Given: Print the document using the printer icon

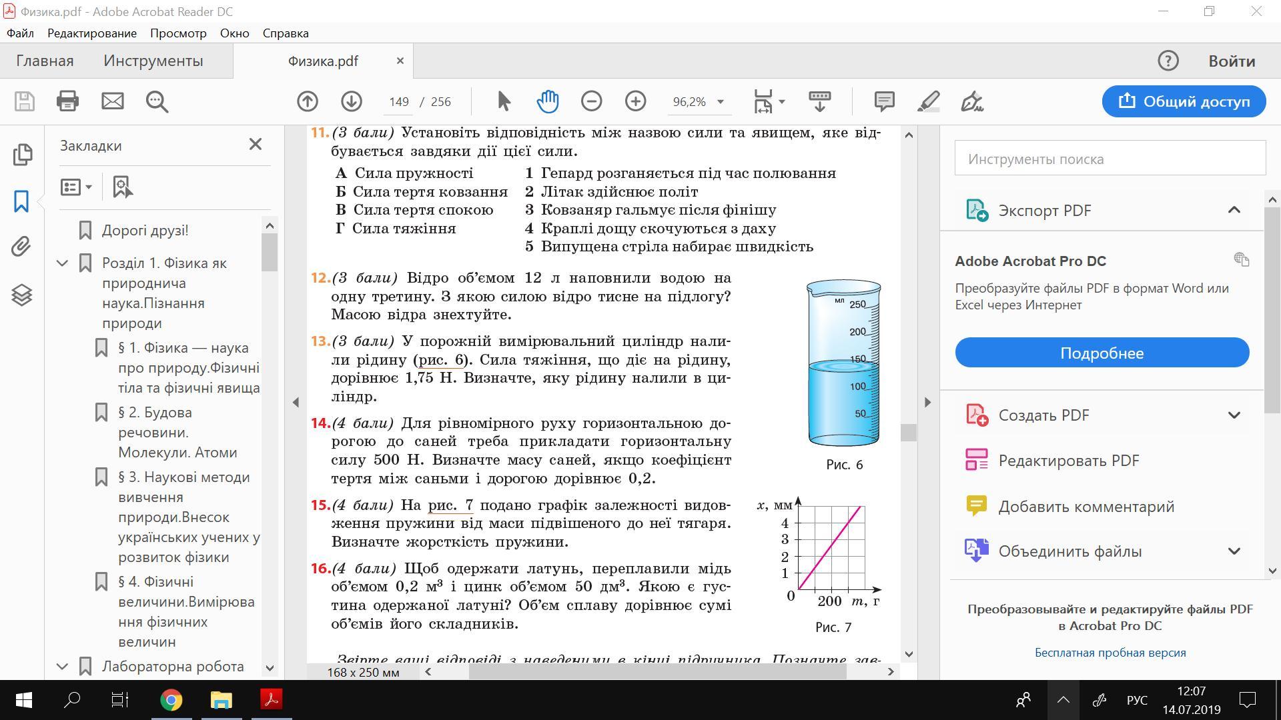Looking at the screenshot, I should (x=67, y=101).
